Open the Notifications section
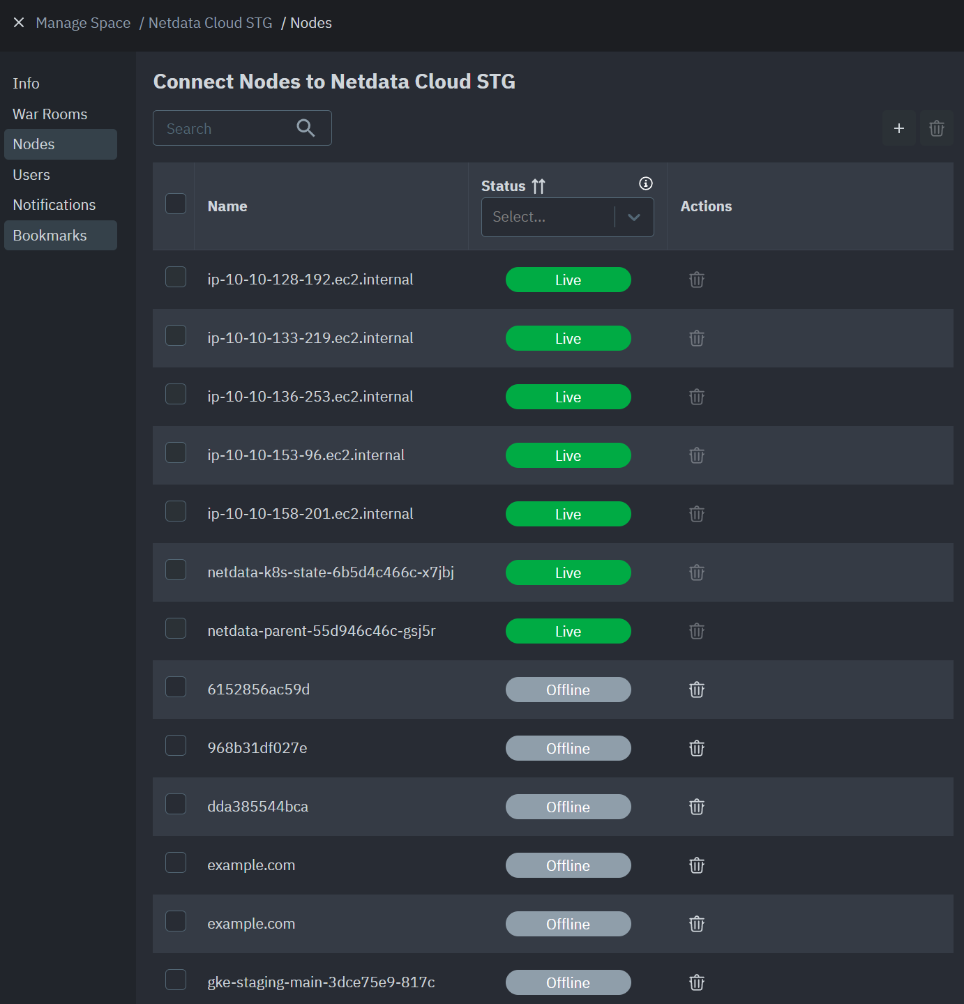The width and height of the screenshot is (964, 1004). point(54,204)
